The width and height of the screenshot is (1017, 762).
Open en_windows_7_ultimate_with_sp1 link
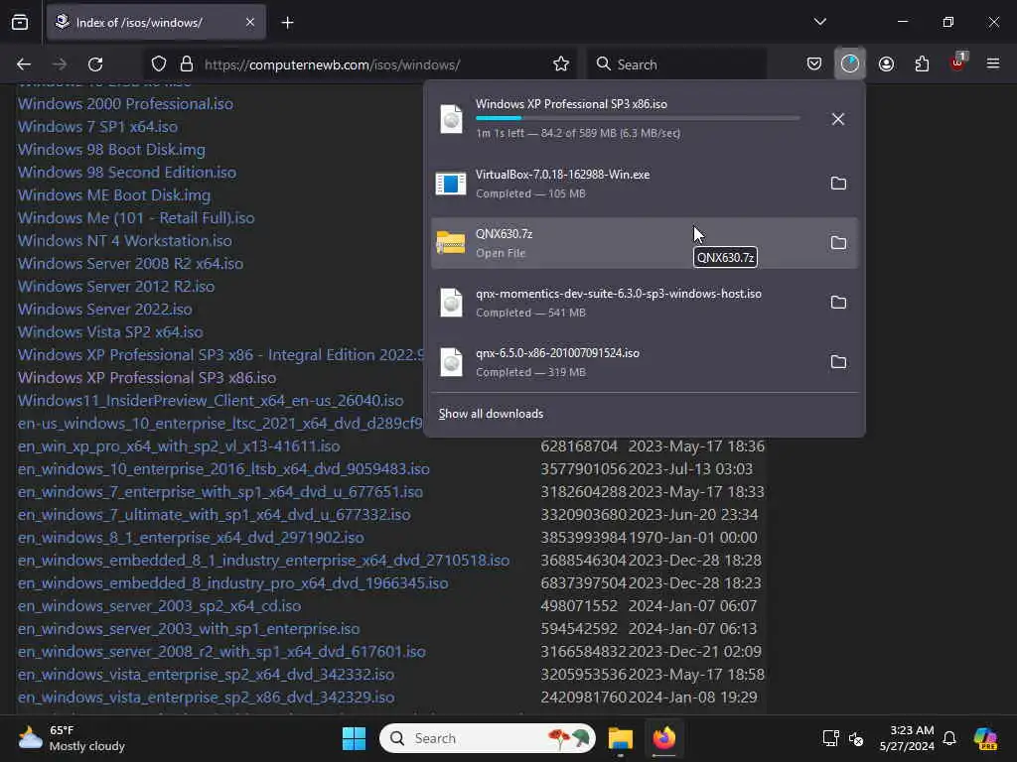215,515
